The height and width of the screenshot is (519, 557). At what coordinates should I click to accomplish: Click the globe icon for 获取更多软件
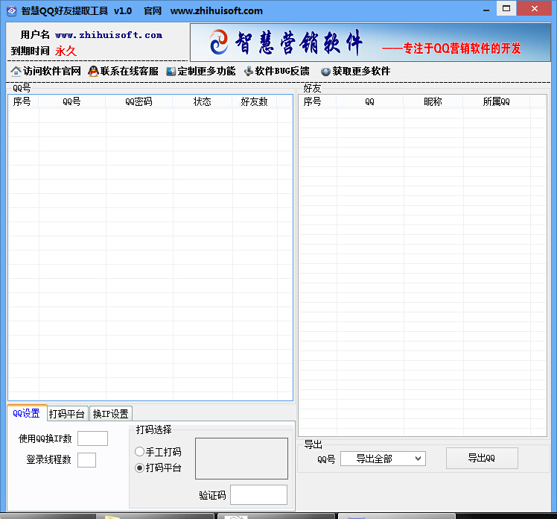point(325,72)
